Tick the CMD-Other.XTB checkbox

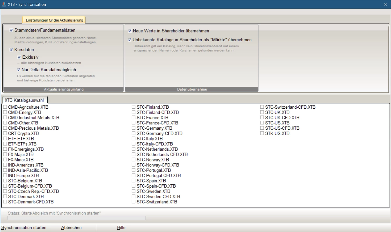click(5, 123)
